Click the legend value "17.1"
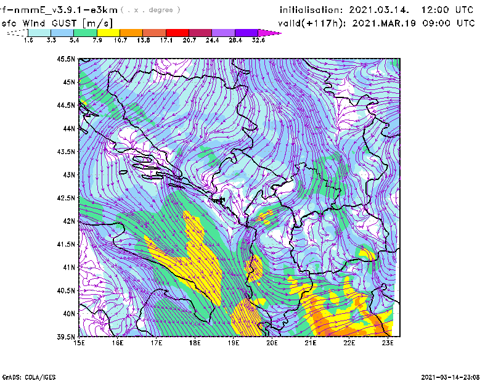 pyautogui.click(x=166, y=40)
